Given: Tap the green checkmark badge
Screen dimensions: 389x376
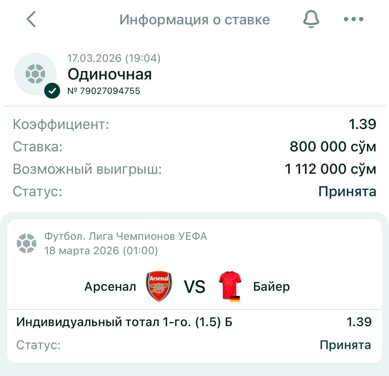Looking at the screenshot, I should click(52, 91).
